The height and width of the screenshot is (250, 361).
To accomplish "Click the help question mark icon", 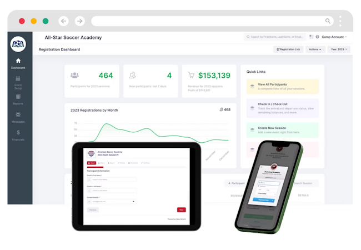I will click(317, 37).
